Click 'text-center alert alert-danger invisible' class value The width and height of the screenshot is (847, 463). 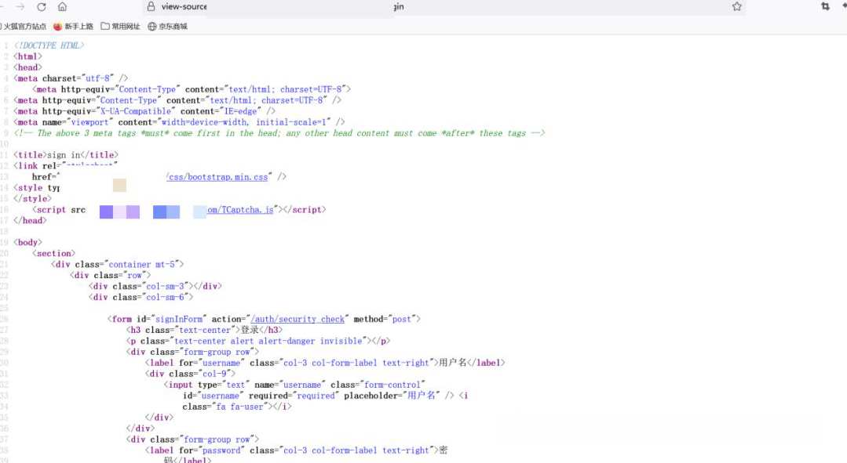click(x=268, y=341)
